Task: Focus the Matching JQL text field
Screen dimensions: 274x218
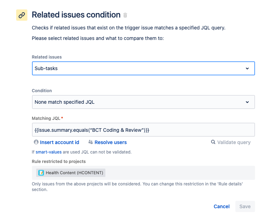Action: pos(143,130)
